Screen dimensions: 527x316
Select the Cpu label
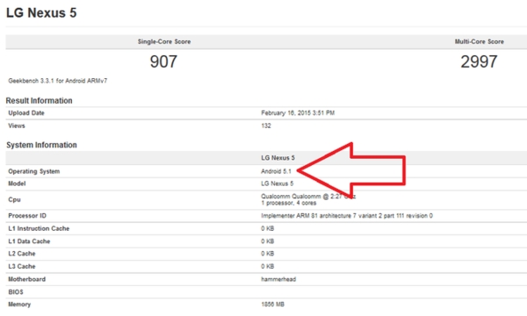[x=14, y=199]
